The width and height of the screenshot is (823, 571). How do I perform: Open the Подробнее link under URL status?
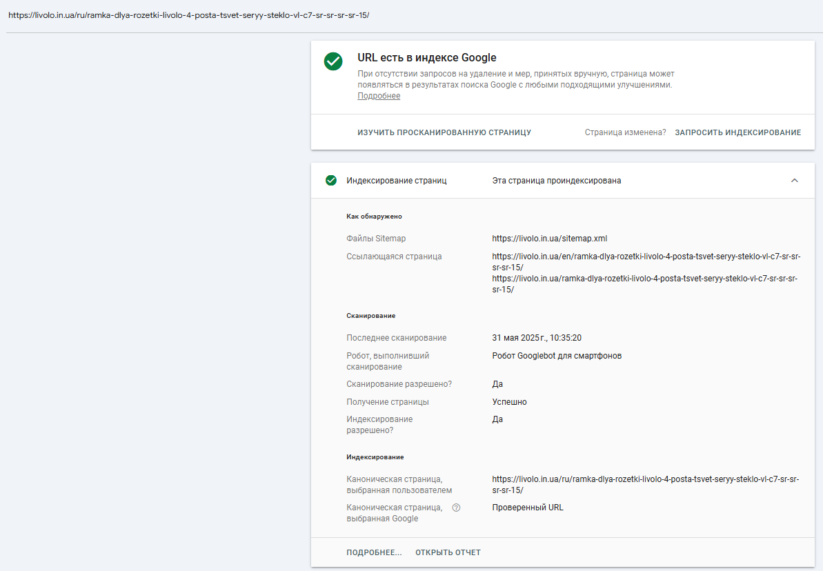coord(379,96)
